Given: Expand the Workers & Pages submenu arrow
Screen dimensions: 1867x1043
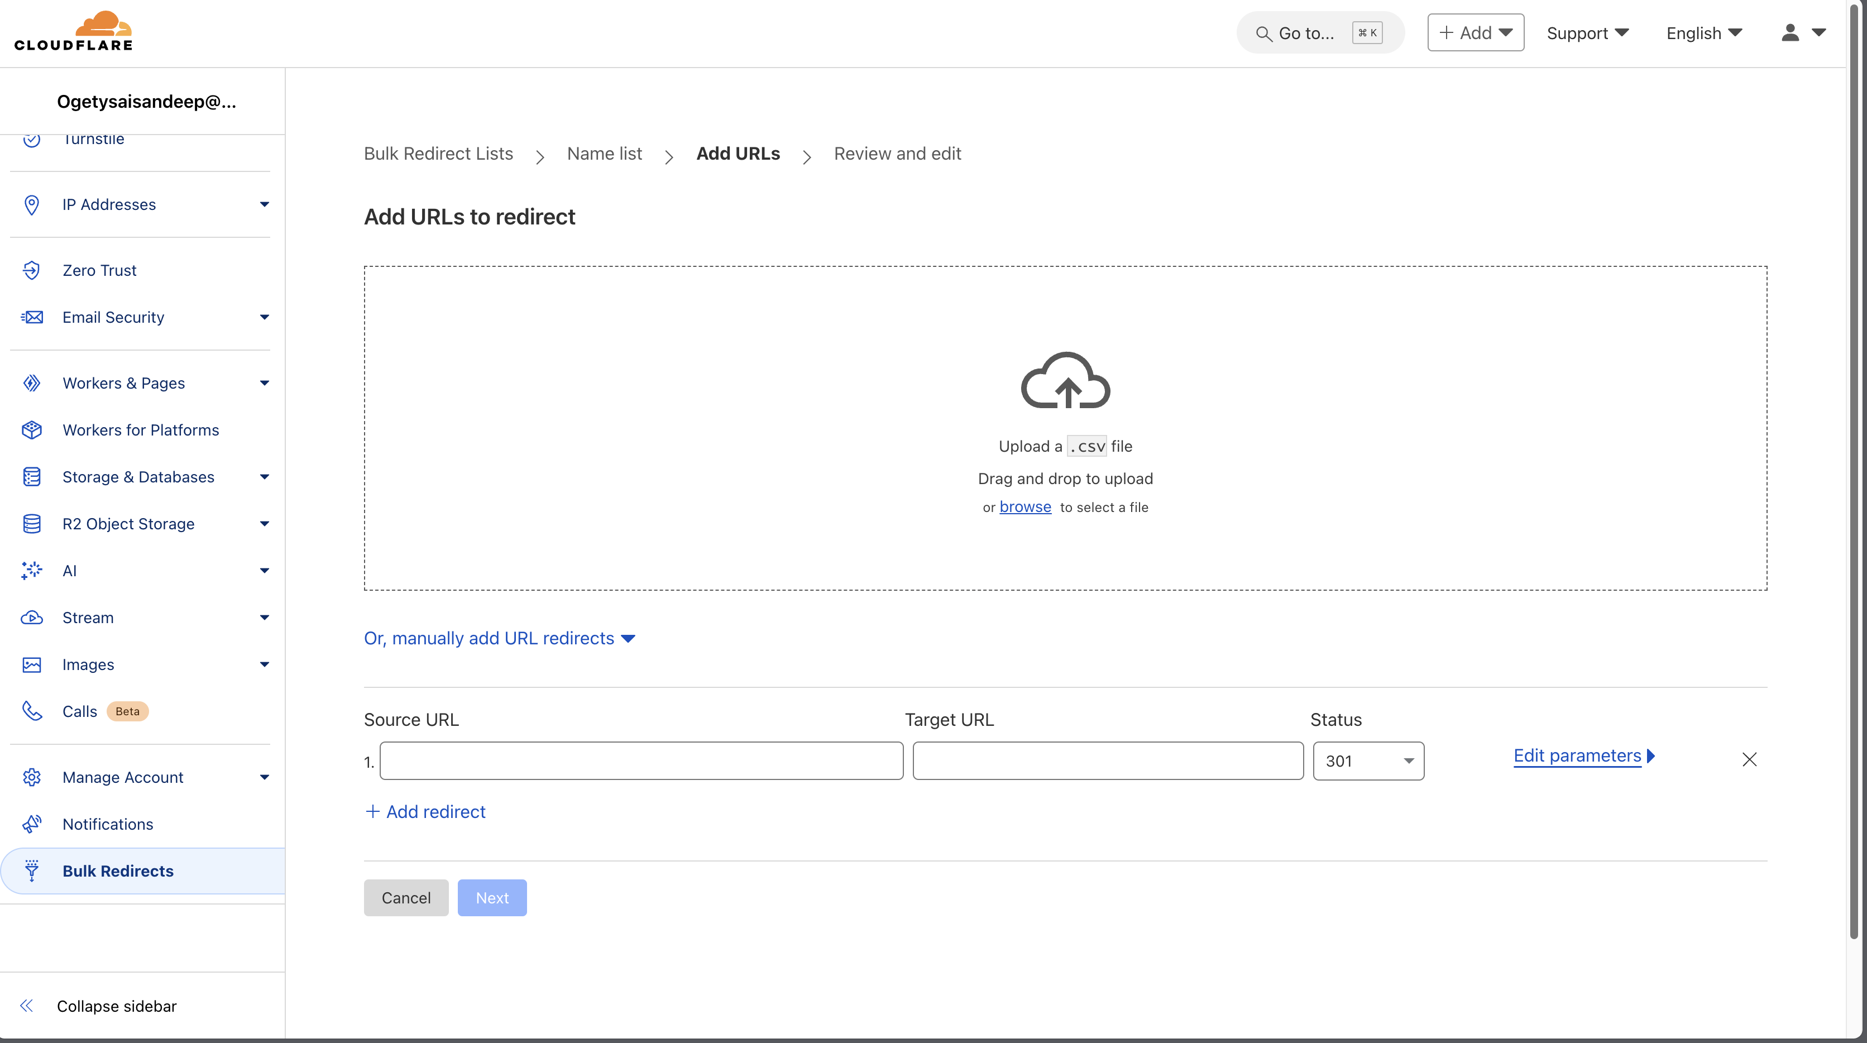Looking at the screenshot, I should [265, 382].
